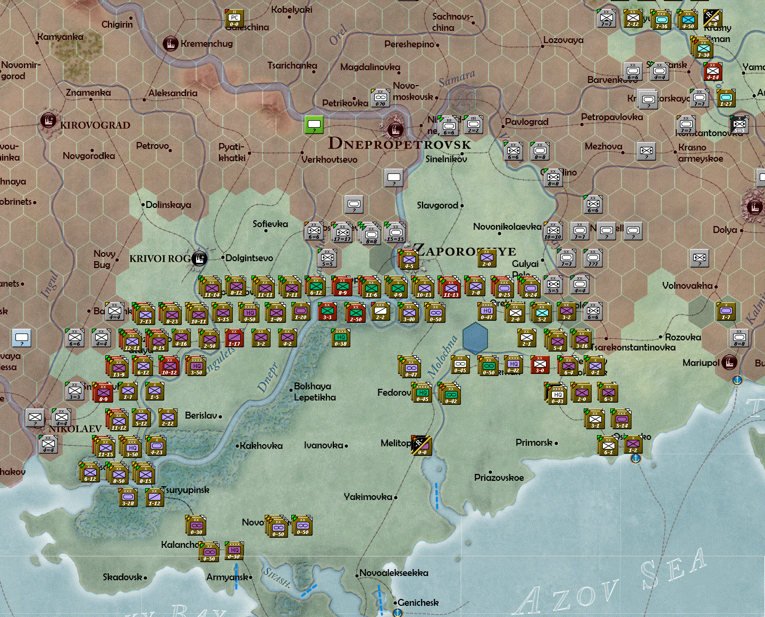Click the Dnepropetrovsk city factory icon
Image resolution: width=765 pixels, height=617 pixels.
tap(395, 129)
